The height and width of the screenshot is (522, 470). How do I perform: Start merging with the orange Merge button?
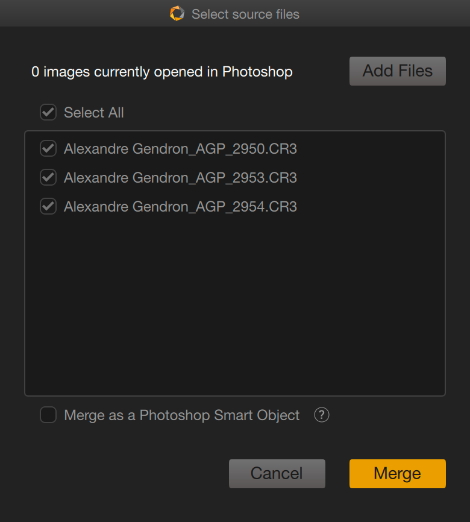(398, 474)
